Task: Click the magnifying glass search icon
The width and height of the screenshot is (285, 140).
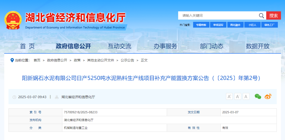Action: coord(261,15)
